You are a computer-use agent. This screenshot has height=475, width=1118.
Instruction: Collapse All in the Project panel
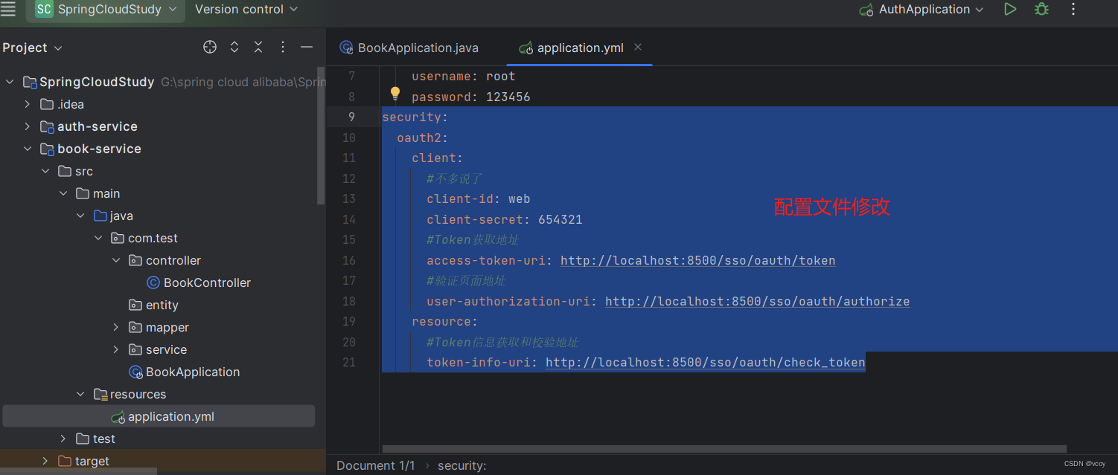tap(258, 48)
